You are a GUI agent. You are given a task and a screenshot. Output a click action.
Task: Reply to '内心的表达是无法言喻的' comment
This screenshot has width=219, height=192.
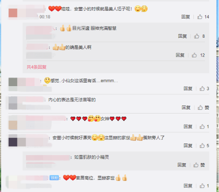pos(186,108)
